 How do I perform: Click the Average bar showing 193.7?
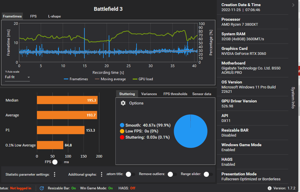click(x=67, y=115)
